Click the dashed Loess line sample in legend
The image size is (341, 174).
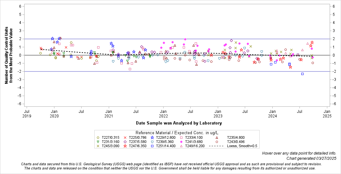(216, 146)
